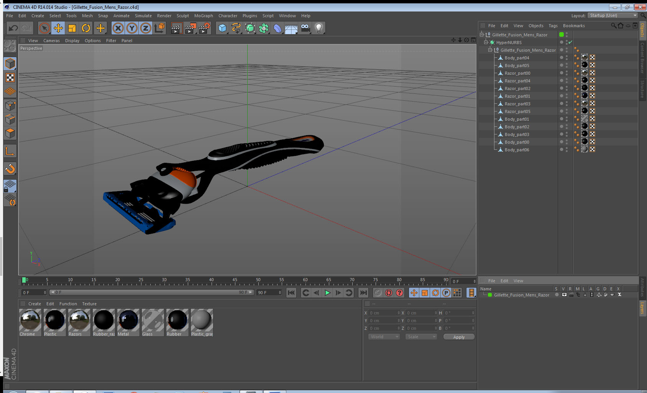Open the Layout Startup dropdown
This screenshot has width=647, height=393.
click(x=613, y=15)
